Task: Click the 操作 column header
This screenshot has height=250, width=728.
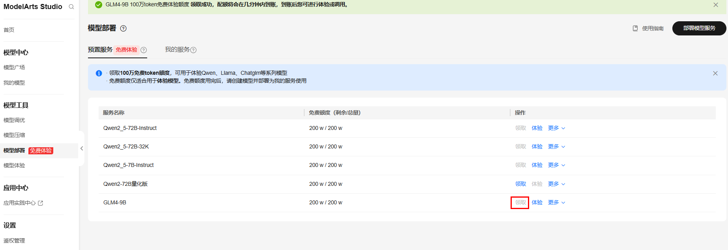Action: tap(520, 113)
